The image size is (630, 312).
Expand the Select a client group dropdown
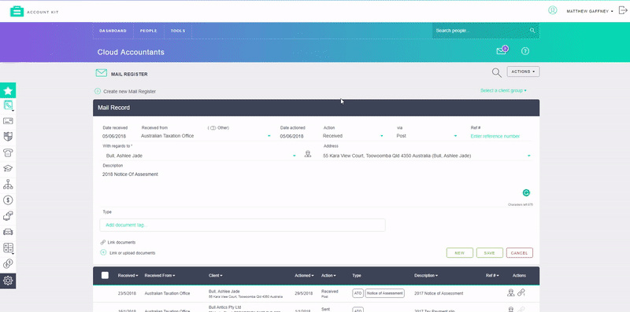[x=503, y=90]
